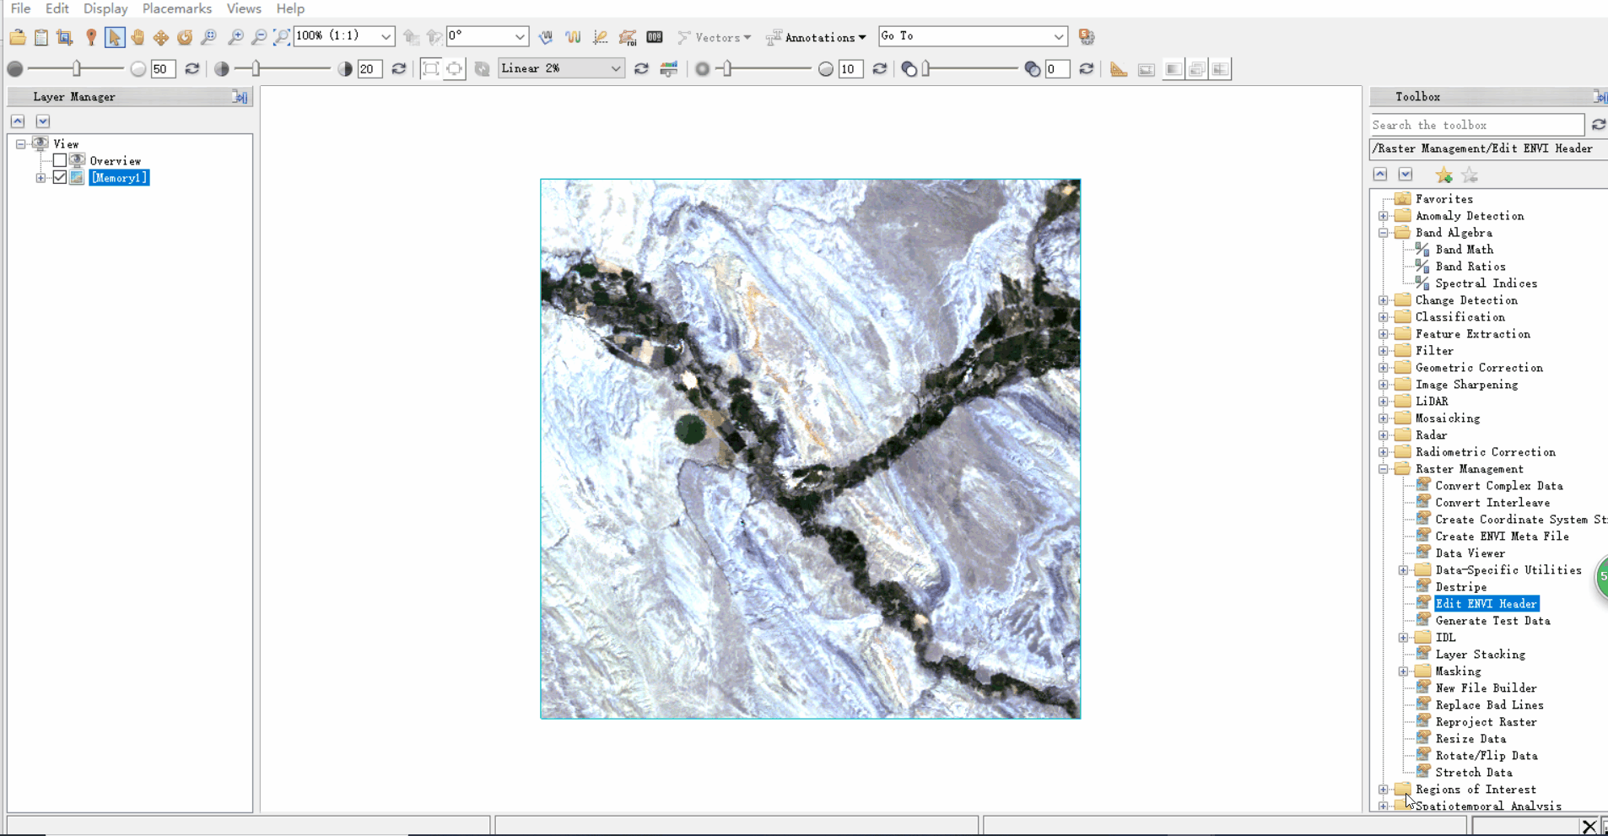Open the Region of Interest tool
1608x836 pixels.
[628, 37]
